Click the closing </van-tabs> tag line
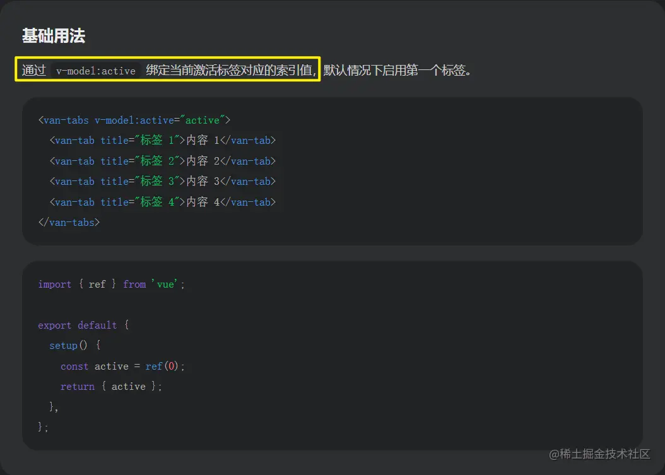The image size is (665, 475). [x=69, y=222]
